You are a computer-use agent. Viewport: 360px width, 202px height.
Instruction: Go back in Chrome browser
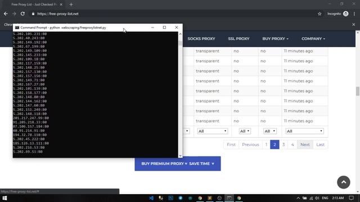(6, 13)
